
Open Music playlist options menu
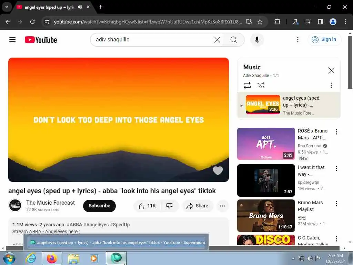pyautogui.click(x=331, y=86)
